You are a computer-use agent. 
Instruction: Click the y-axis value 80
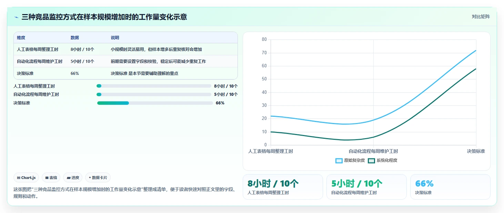coord(264,40)
